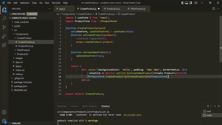Screen dimensions: 222x125
Task: Click the Visual Studio Code logo icon
Action: pos(3,3)
